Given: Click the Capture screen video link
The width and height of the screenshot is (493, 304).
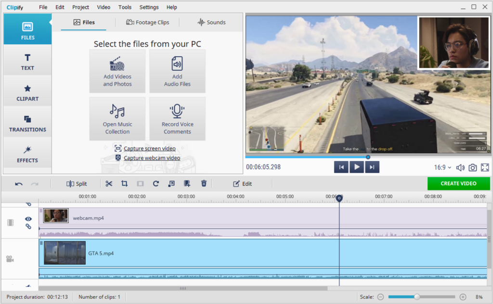Looking at the screenshot, I should pyautogui.click(x=149, y=149).
